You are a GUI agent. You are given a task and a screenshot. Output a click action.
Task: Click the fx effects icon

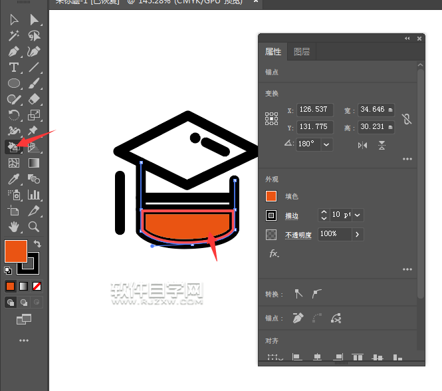click(273, 253)
